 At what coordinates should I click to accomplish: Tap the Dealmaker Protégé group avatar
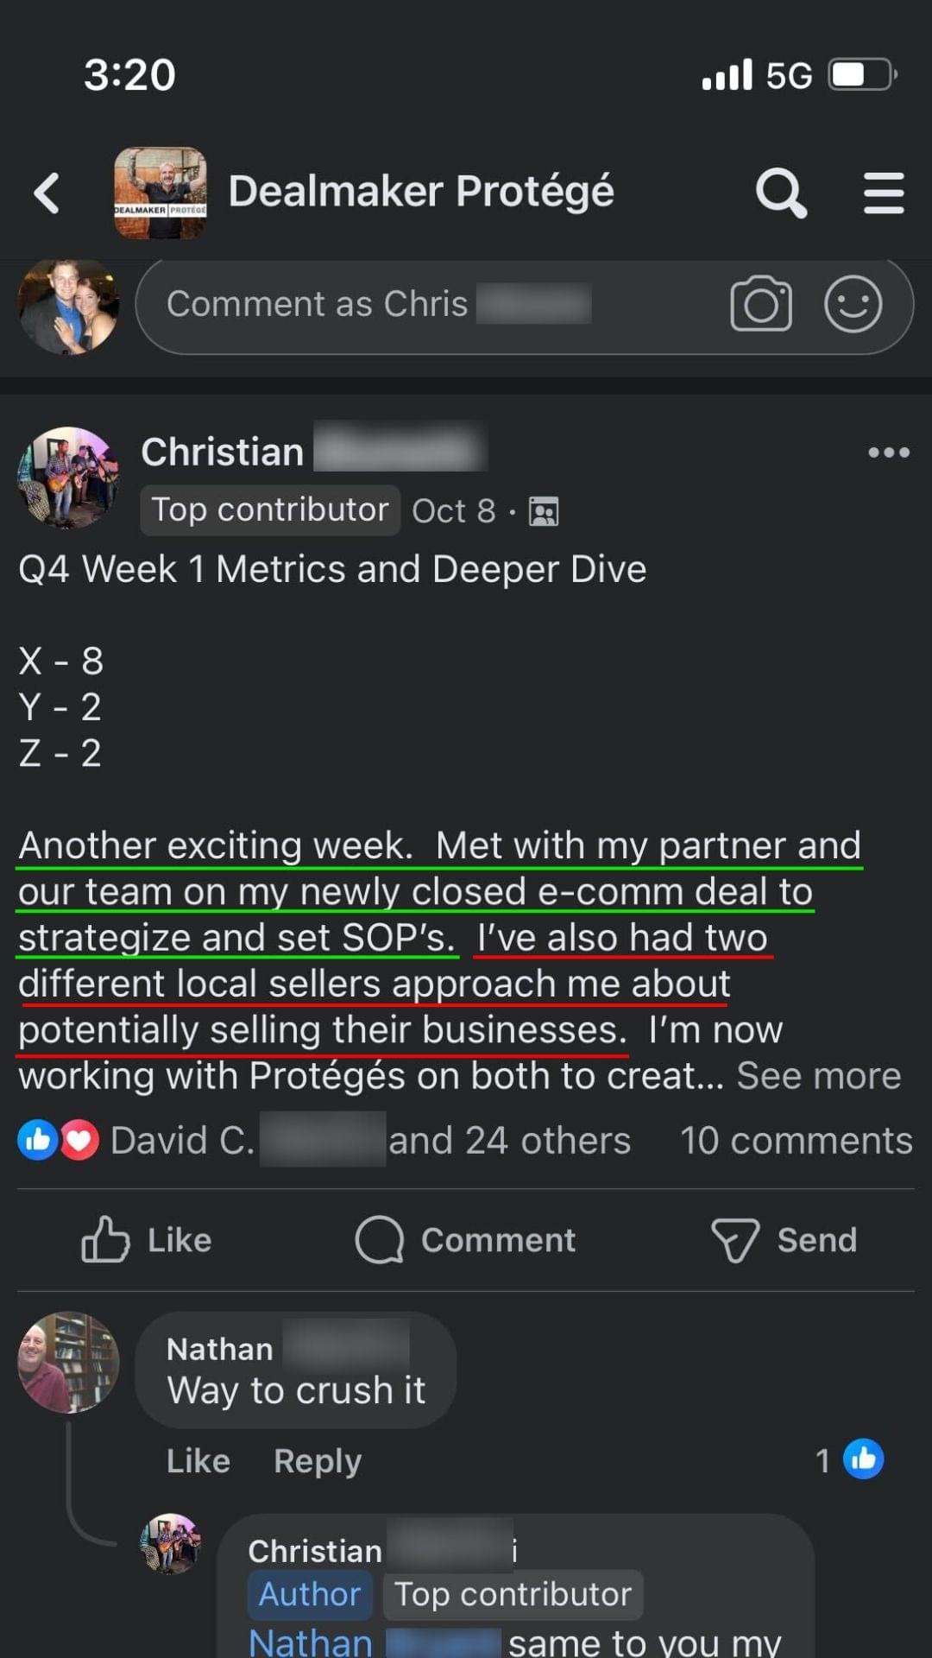161,193
